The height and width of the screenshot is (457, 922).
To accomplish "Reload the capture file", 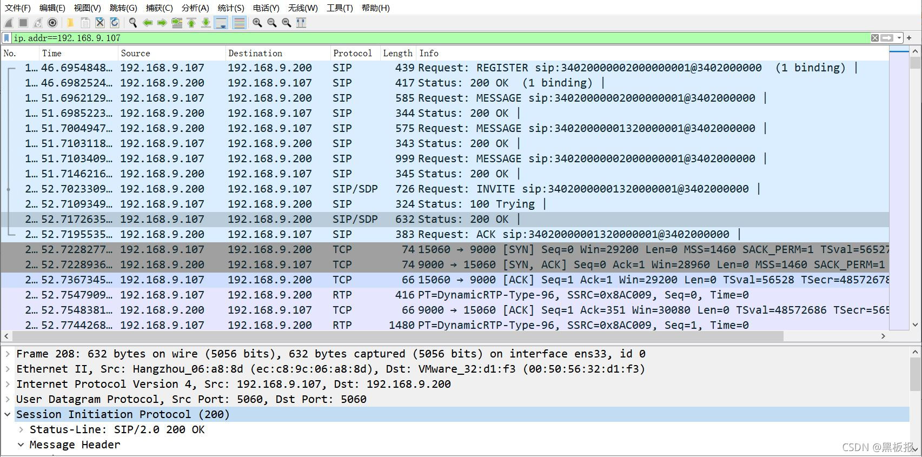I will click(114, 23).
